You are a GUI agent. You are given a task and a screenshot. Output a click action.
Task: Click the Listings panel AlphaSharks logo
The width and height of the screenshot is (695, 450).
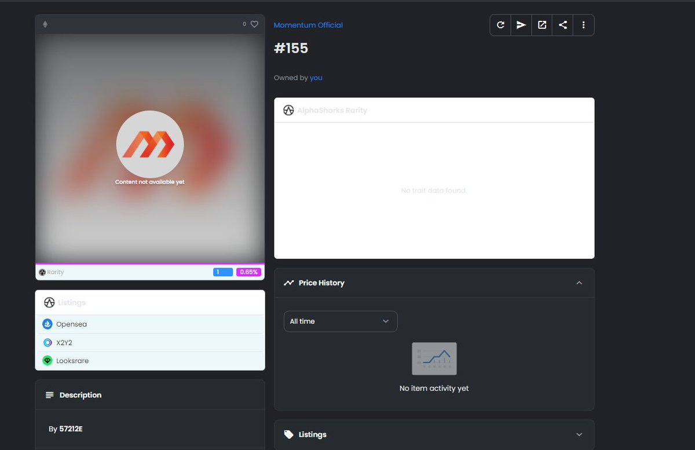(x=49, y=302)
